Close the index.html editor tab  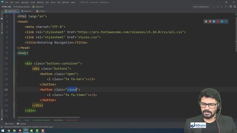[18, 11]
